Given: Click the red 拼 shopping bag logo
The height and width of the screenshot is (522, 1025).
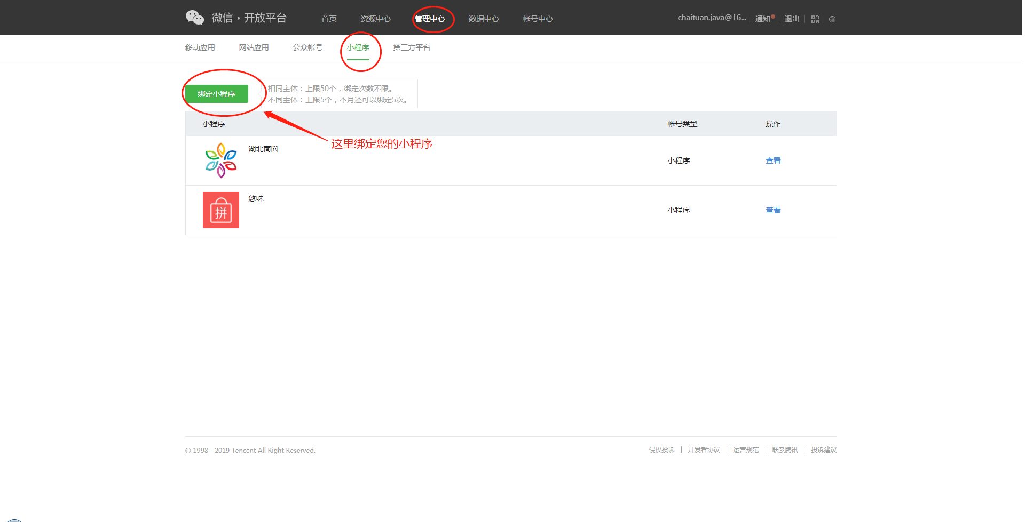Looking at the screenshot, I should [220, 210].
